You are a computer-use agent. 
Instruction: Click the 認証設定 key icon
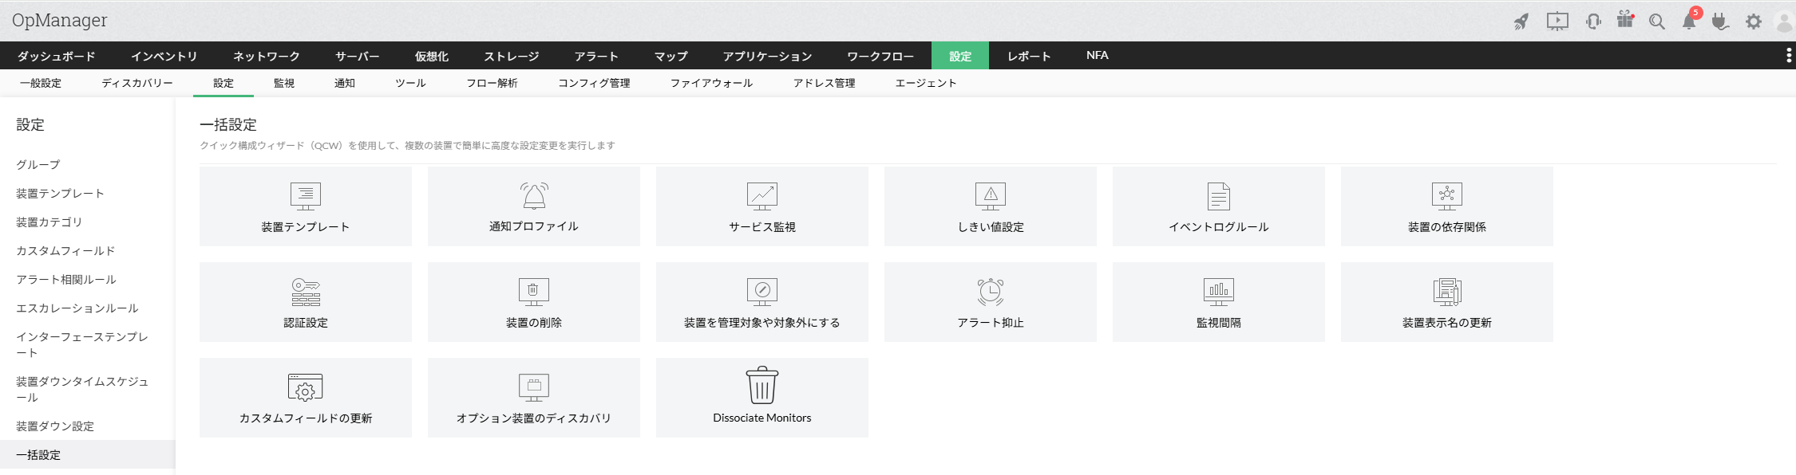click(306, 292)
